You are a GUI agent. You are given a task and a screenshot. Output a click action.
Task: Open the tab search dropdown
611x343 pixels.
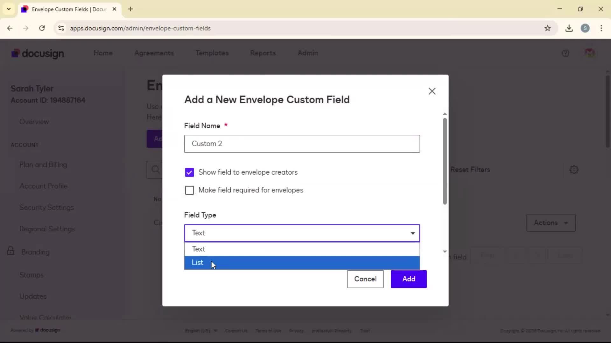pyautogui.click(x=9, y=9)
